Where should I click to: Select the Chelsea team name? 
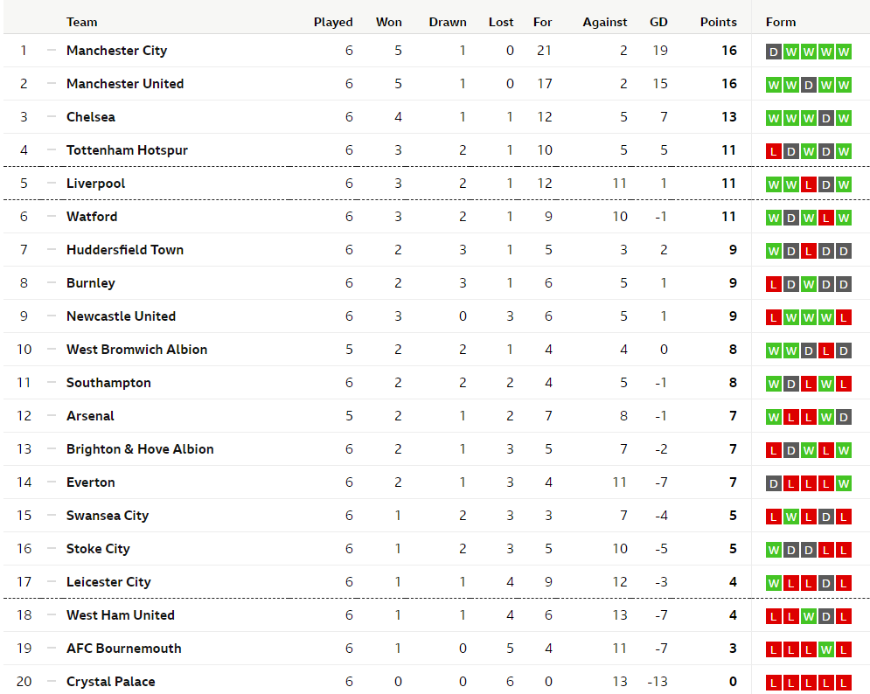[x=90, y=117]
